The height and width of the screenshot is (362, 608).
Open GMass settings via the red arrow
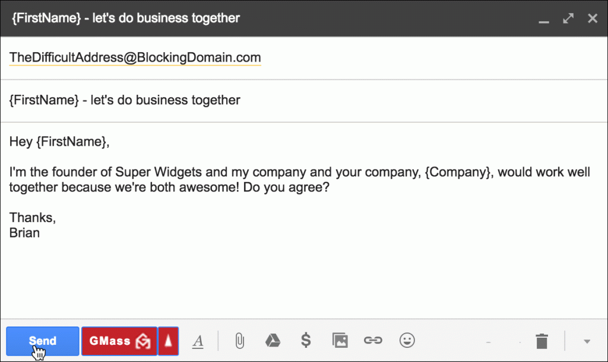169,341
